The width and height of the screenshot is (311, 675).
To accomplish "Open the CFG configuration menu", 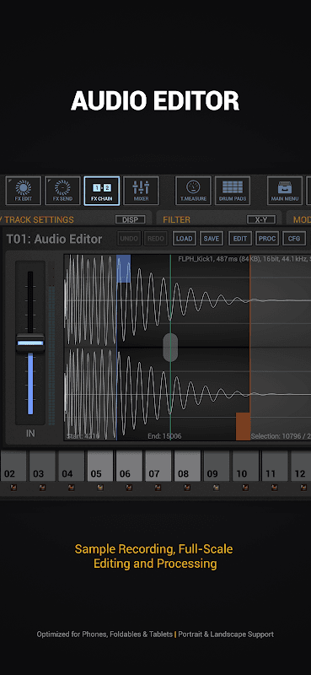I will click(x=294, y=239).
